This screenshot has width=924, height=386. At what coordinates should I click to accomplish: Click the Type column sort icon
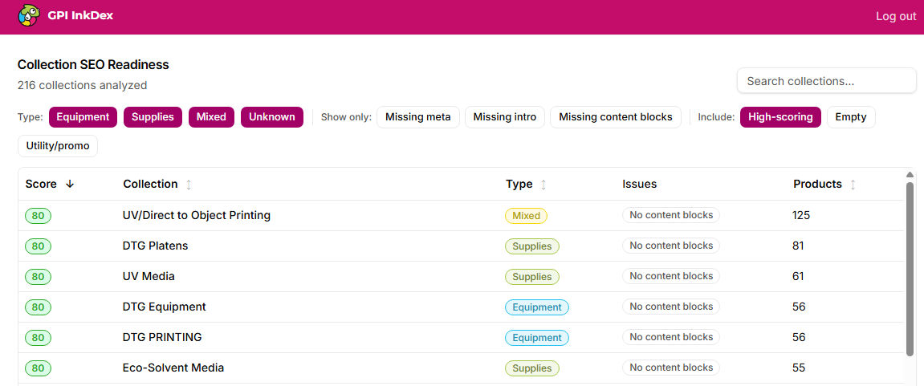tap(543, 185)
